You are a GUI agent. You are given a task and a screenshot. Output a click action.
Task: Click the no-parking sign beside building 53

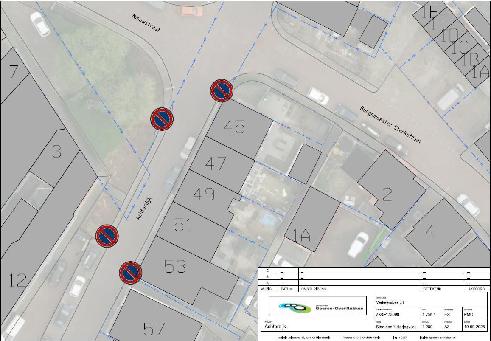click(130, 273)
